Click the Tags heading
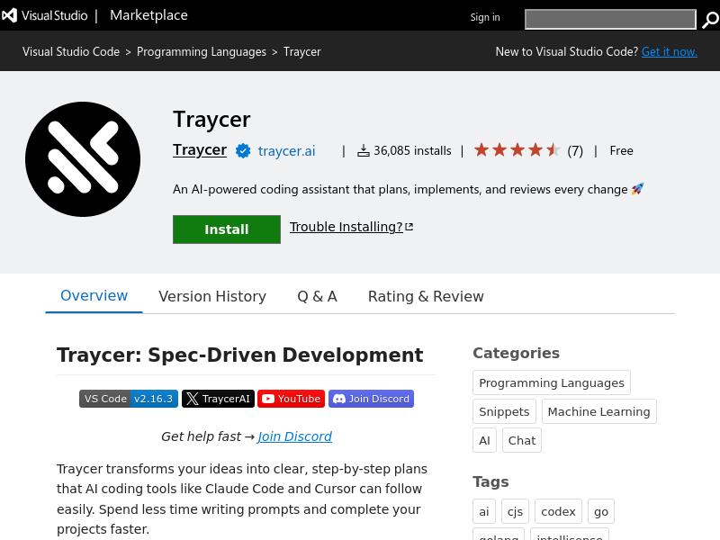Screen dimensions: 720x540 click(490, 481)
